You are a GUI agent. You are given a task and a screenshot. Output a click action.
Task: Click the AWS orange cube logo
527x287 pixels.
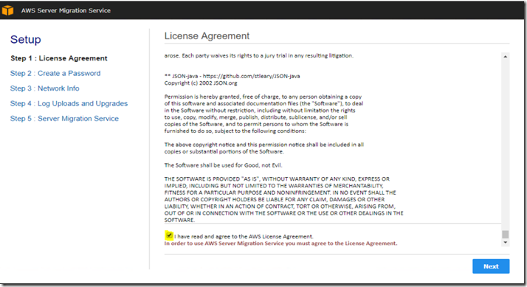point(7,10)
